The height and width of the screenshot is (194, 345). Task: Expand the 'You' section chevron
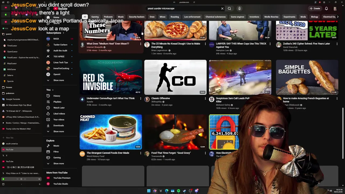[53, 90]
